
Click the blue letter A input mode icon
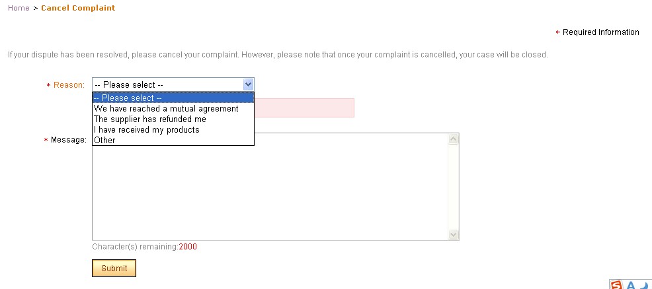[631, 285]
